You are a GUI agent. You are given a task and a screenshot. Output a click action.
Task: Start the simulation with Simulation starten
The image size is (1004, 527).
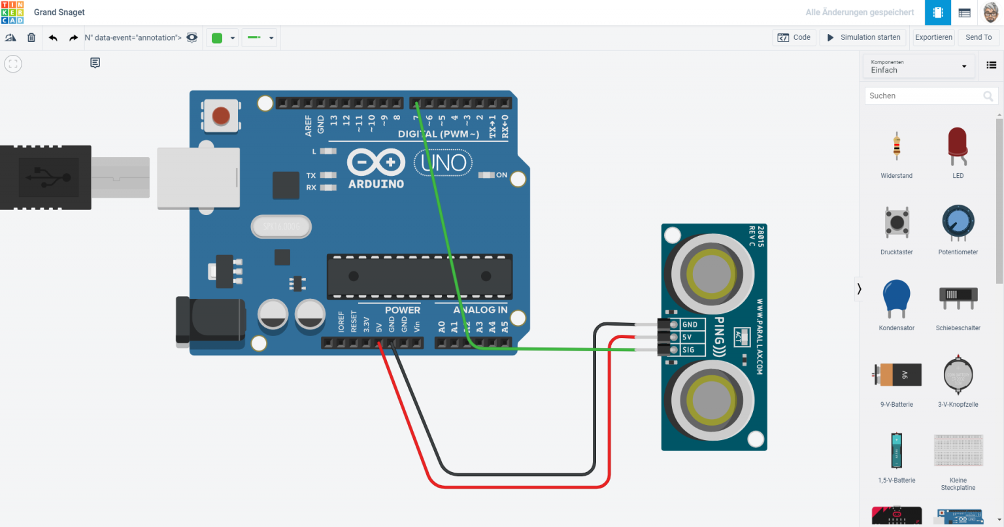pyautogui.click(x=863, y=37)
